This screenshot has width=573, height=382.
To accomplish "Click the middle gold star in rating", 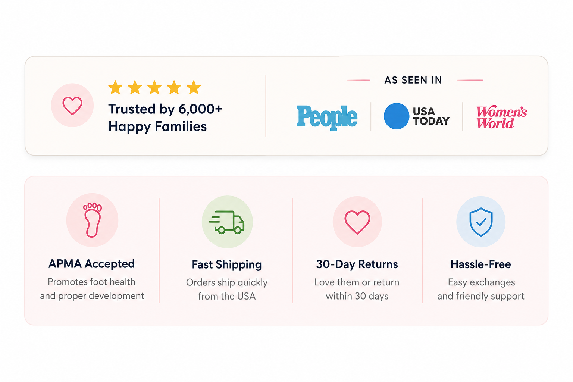I will coord(154,88).
